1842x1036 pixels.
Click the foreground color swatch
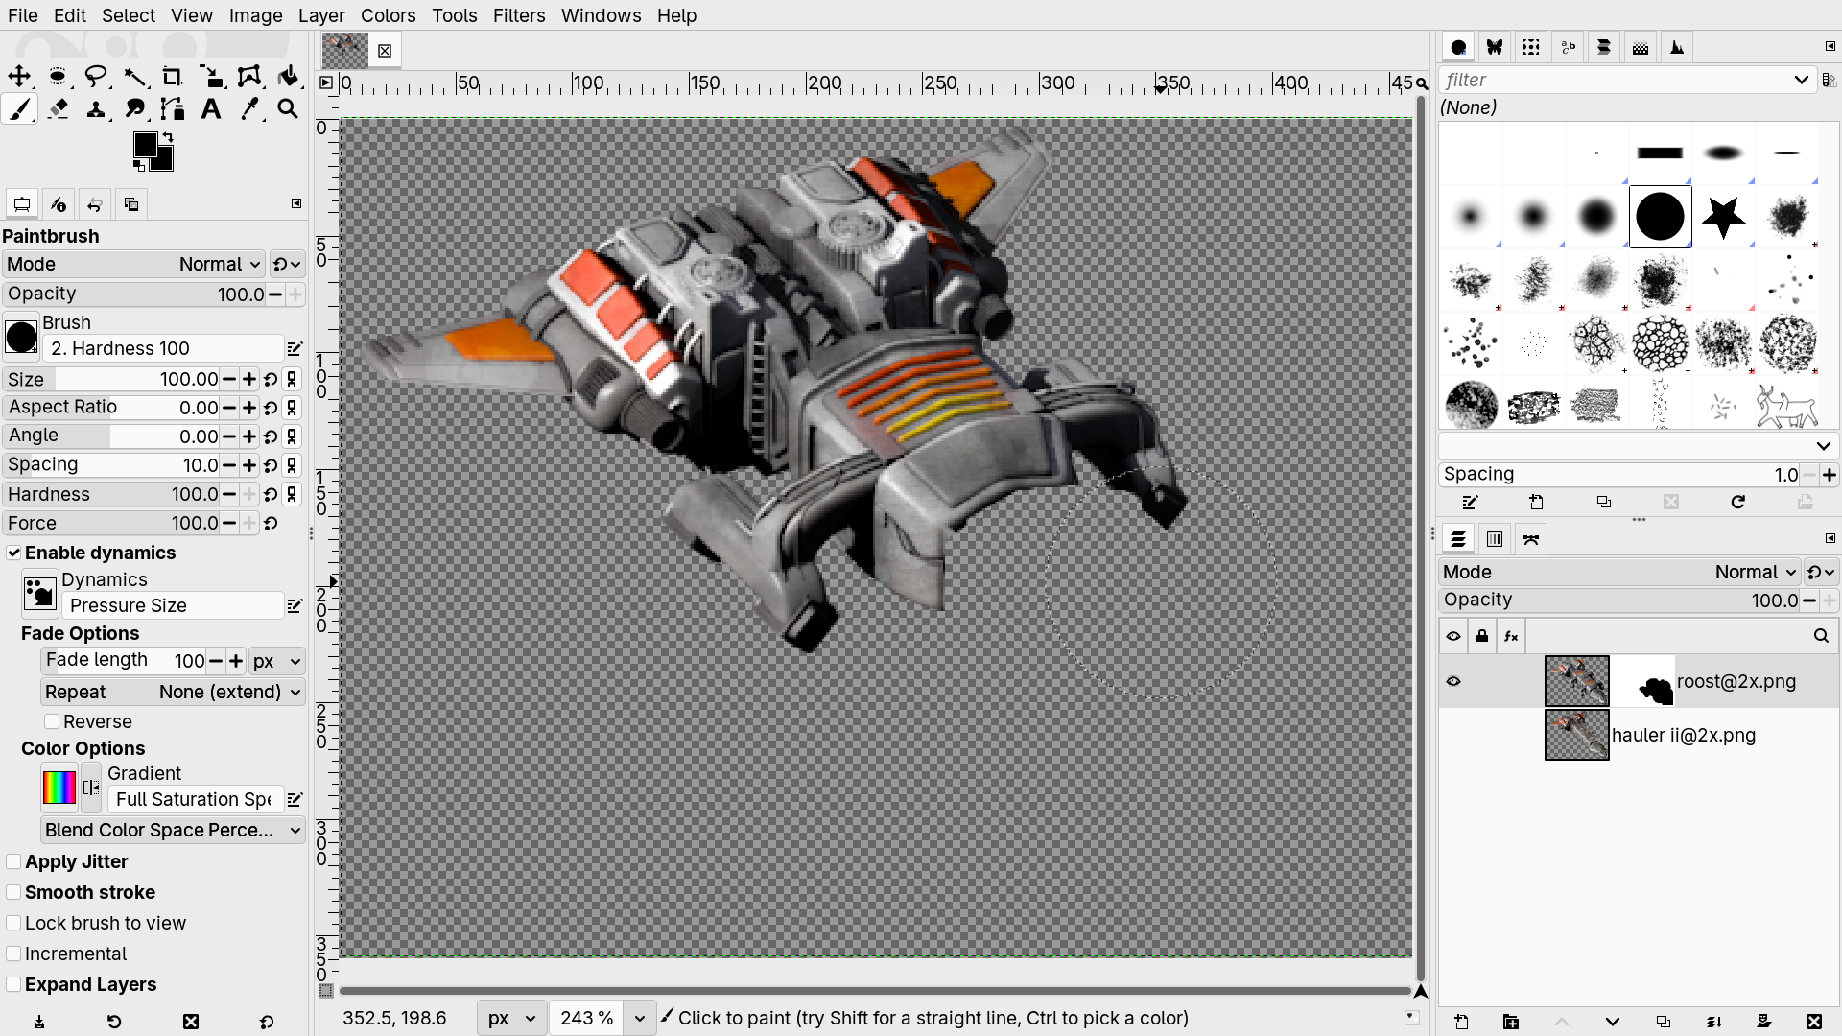point(145,144)
